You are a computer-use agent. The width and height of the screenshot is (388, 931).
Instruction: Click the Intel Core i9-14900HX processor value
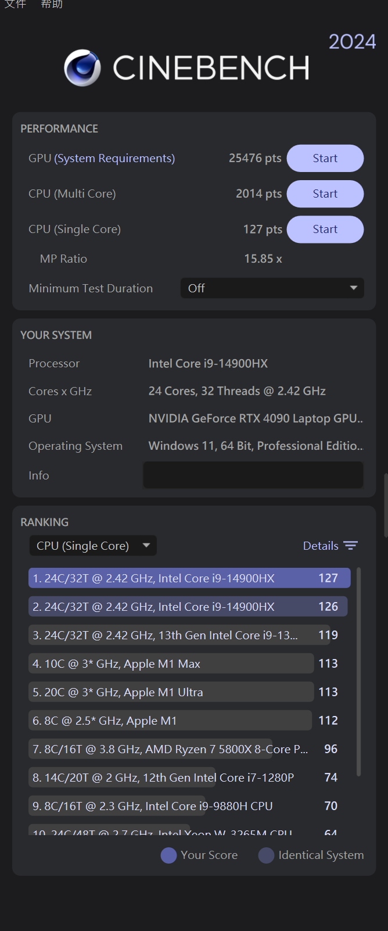pyautogui.click(x=208, y=363)
